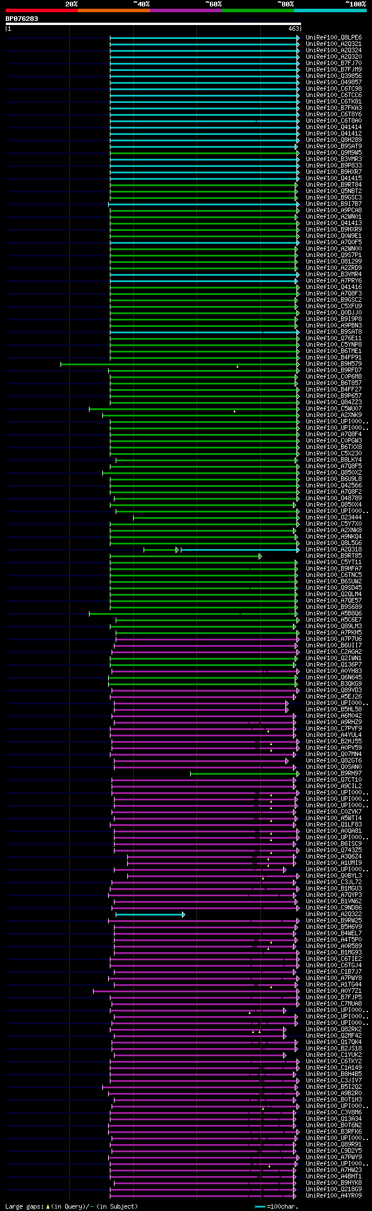This screenshot has height=1211, width=372.
Task: Click the UniRef100_B9H579 label
Action: (x=334, y=364)
